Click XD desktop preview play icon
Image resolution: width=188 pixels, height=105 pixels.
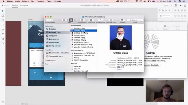pyautogui.click(x=180, y=6)
